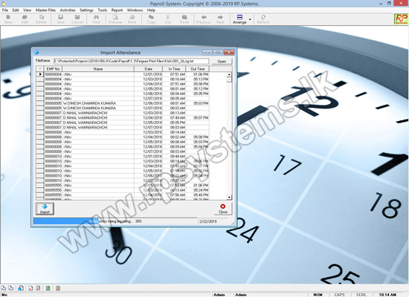
Task: Click the grid scrollbar down arrow
Action: click(229, 198)
